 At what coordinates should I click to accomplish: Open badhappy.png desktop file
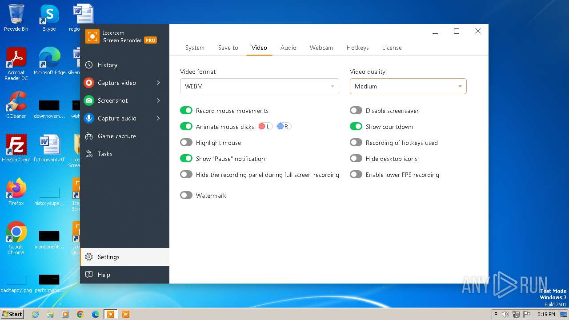coord(16,284)
